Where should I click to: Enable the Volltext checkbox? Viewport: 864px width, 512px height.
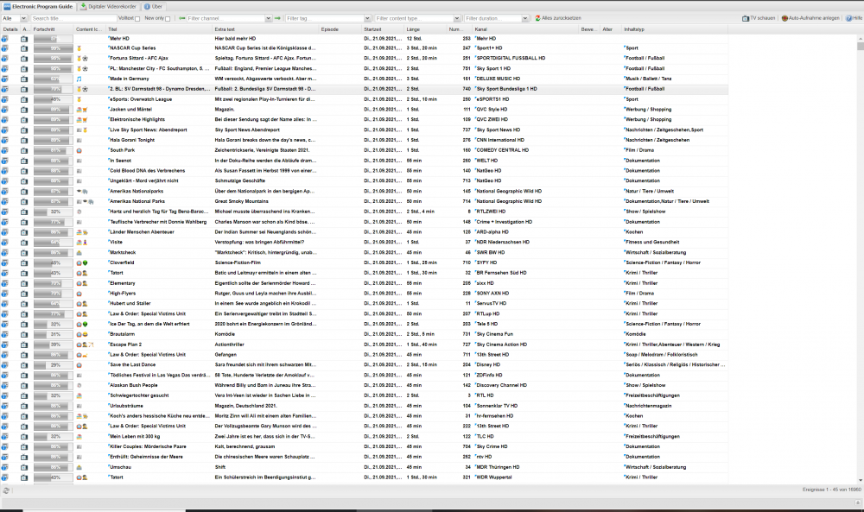[137, 19]
